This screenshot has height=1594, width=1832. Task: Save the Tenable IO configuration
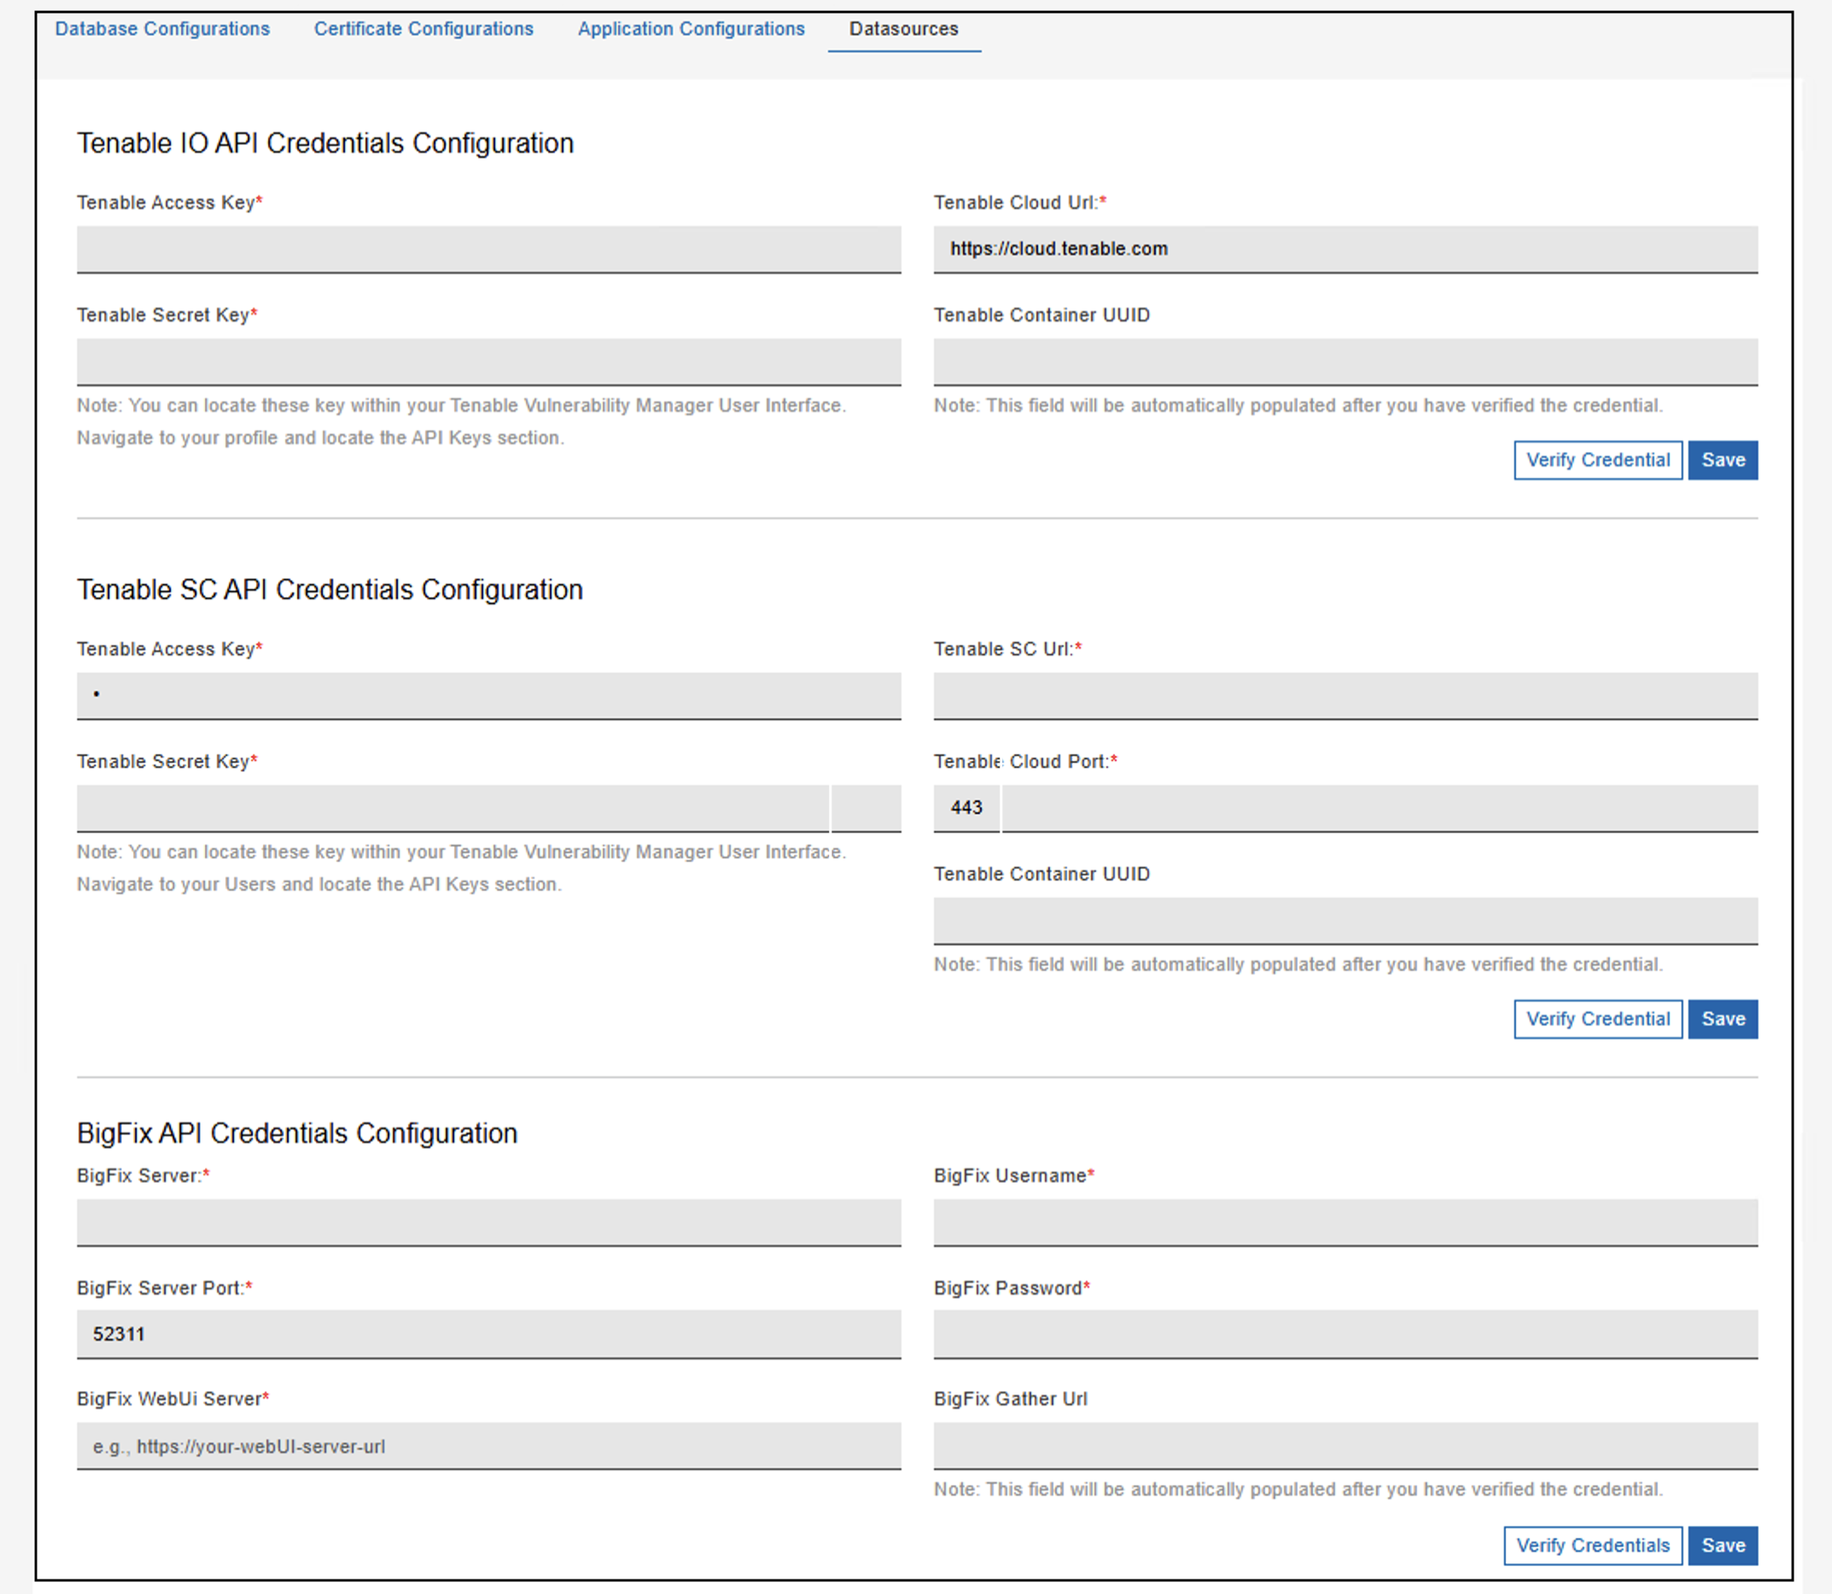[x=1722, y=460]
